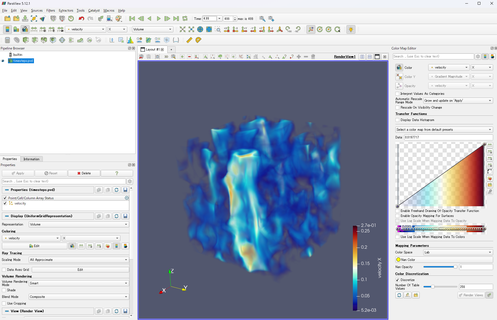497x320 pixels.
Task: Open toolbar velocity array dropdown
Action: click(86, 29)
